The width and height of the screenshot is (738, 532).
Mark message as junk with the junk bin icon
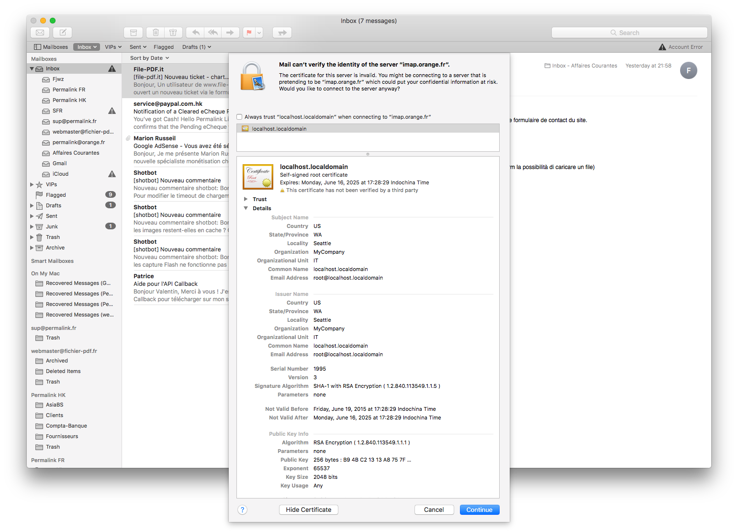coord(173,33)
